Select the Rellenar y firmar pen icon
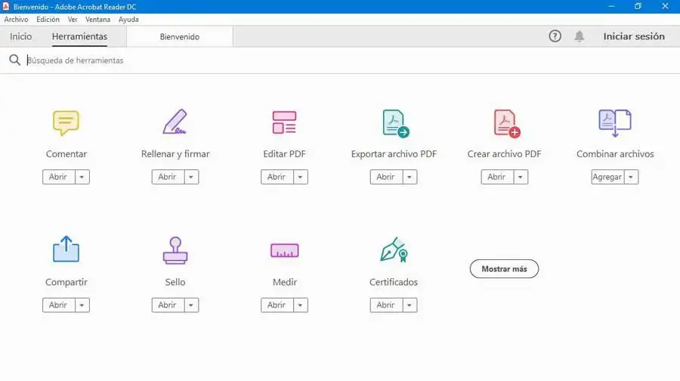Screen dimensions: 680x381 tap(175, 122)
